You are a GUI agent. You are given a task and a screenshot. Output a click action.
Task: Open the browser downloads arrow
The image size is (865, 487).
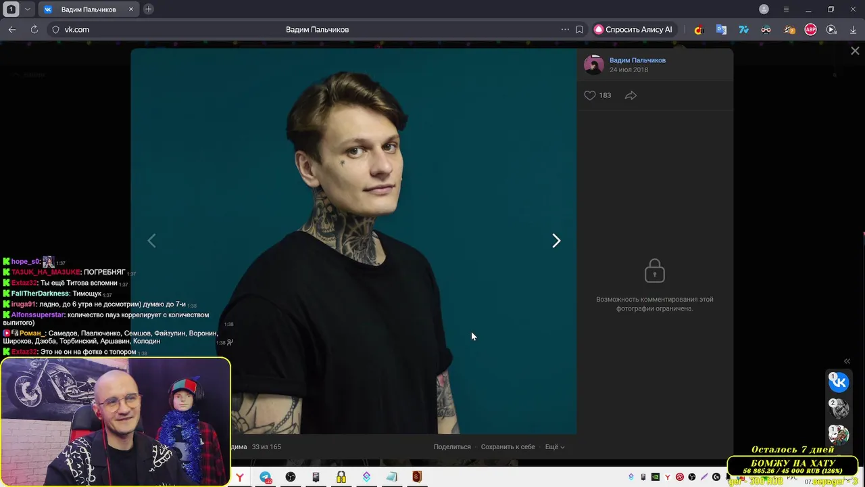pos(854,30)
